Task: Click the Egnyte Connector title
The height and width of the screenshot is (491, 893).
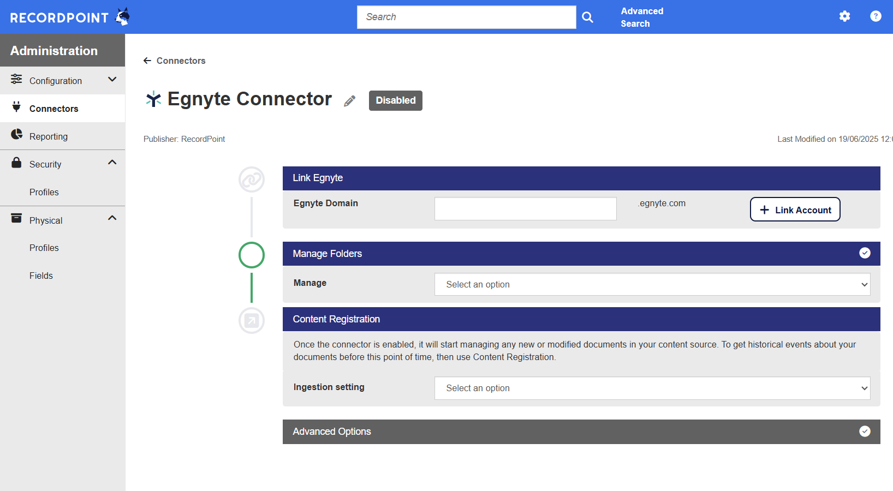Action: 249,99
